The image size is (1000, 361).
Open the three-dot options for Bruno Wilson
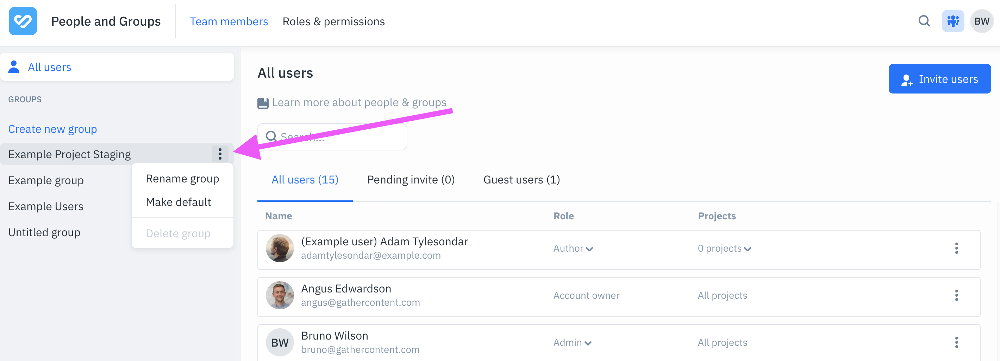[x=956, y=342]
